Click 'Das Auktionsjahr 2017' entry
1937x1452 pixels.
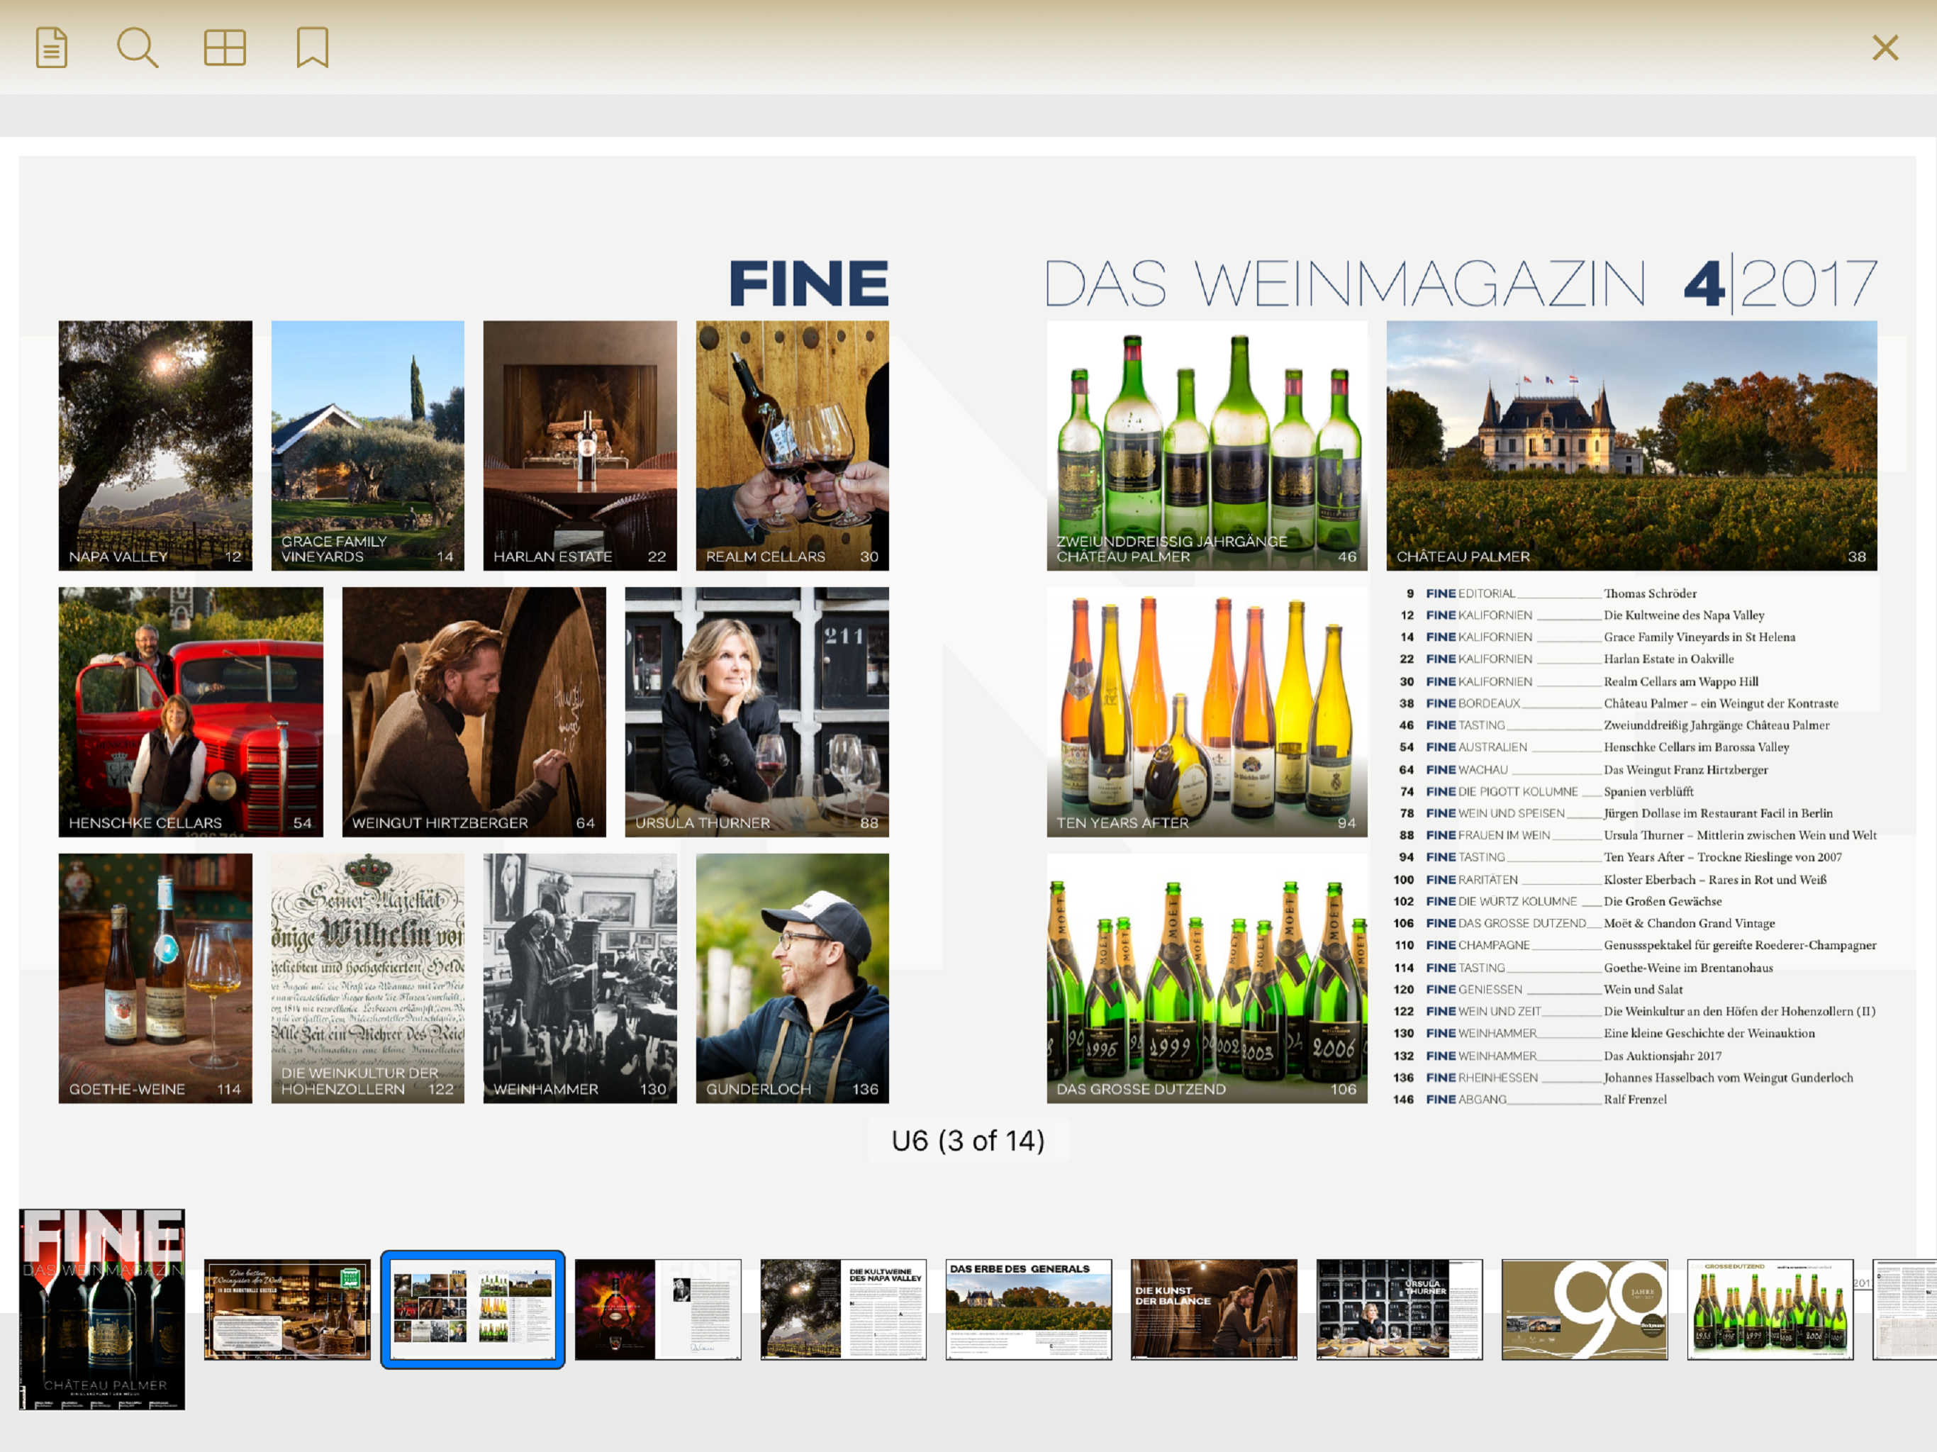(x=1663, y=1056)
